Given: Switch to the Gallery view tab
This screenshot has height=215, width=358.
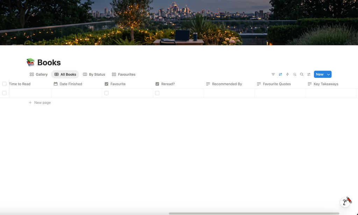Looking at the screenshot, I should tap(38, 74).
